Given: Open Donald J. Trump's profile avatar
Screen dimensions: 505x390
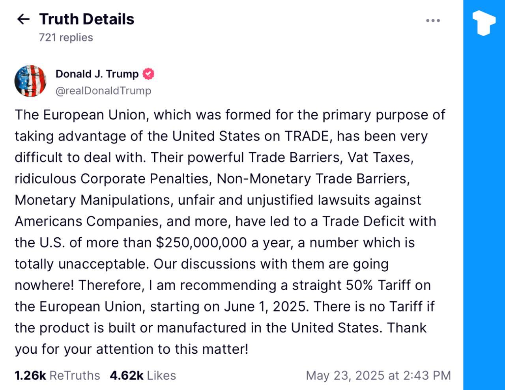Looking at the screenshot, I should (30, 81).
